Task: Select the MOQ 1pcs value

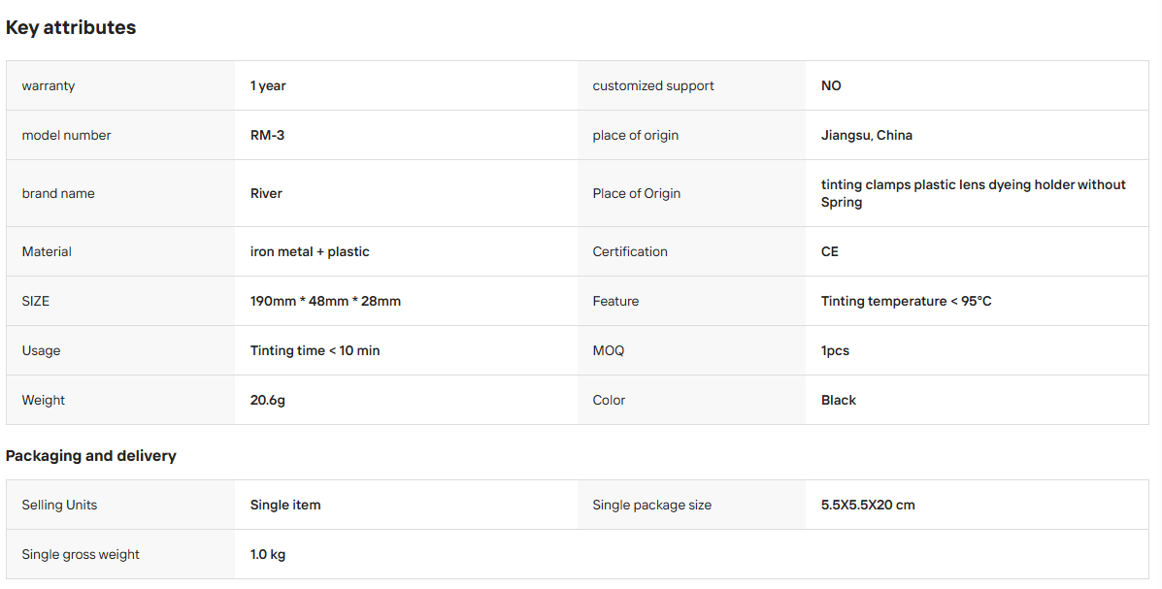Action: point(835,350)
